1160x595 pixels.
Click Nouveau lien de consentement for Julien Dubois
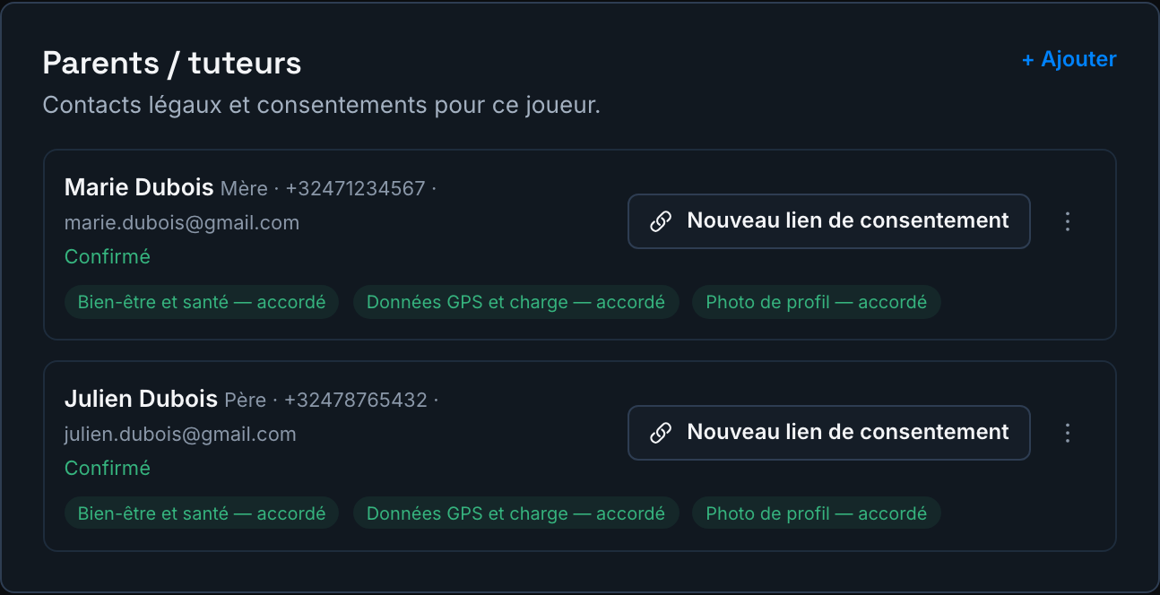(829, 433)
